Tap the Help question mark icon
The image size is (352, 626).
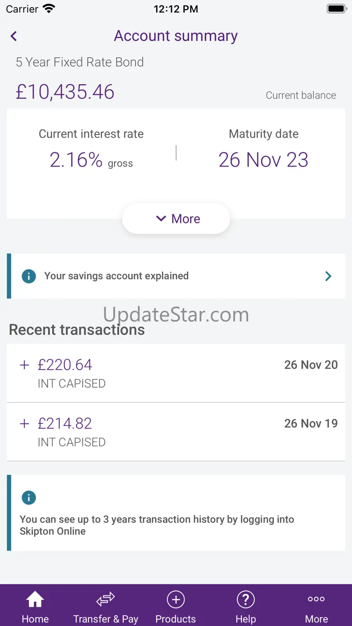(245, 600)
